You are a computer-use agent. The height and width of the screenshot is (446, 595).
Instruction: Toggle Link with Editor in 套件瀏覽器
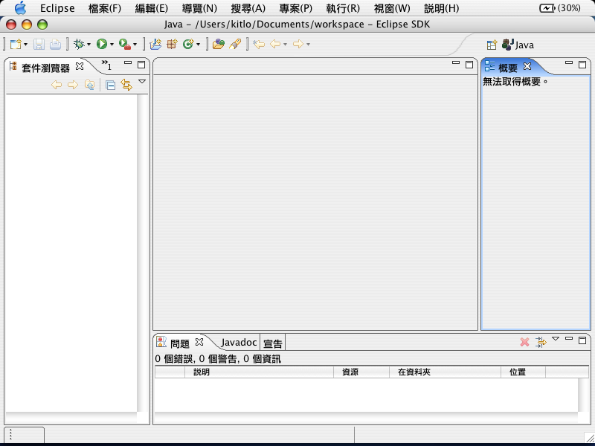(126, 85)
